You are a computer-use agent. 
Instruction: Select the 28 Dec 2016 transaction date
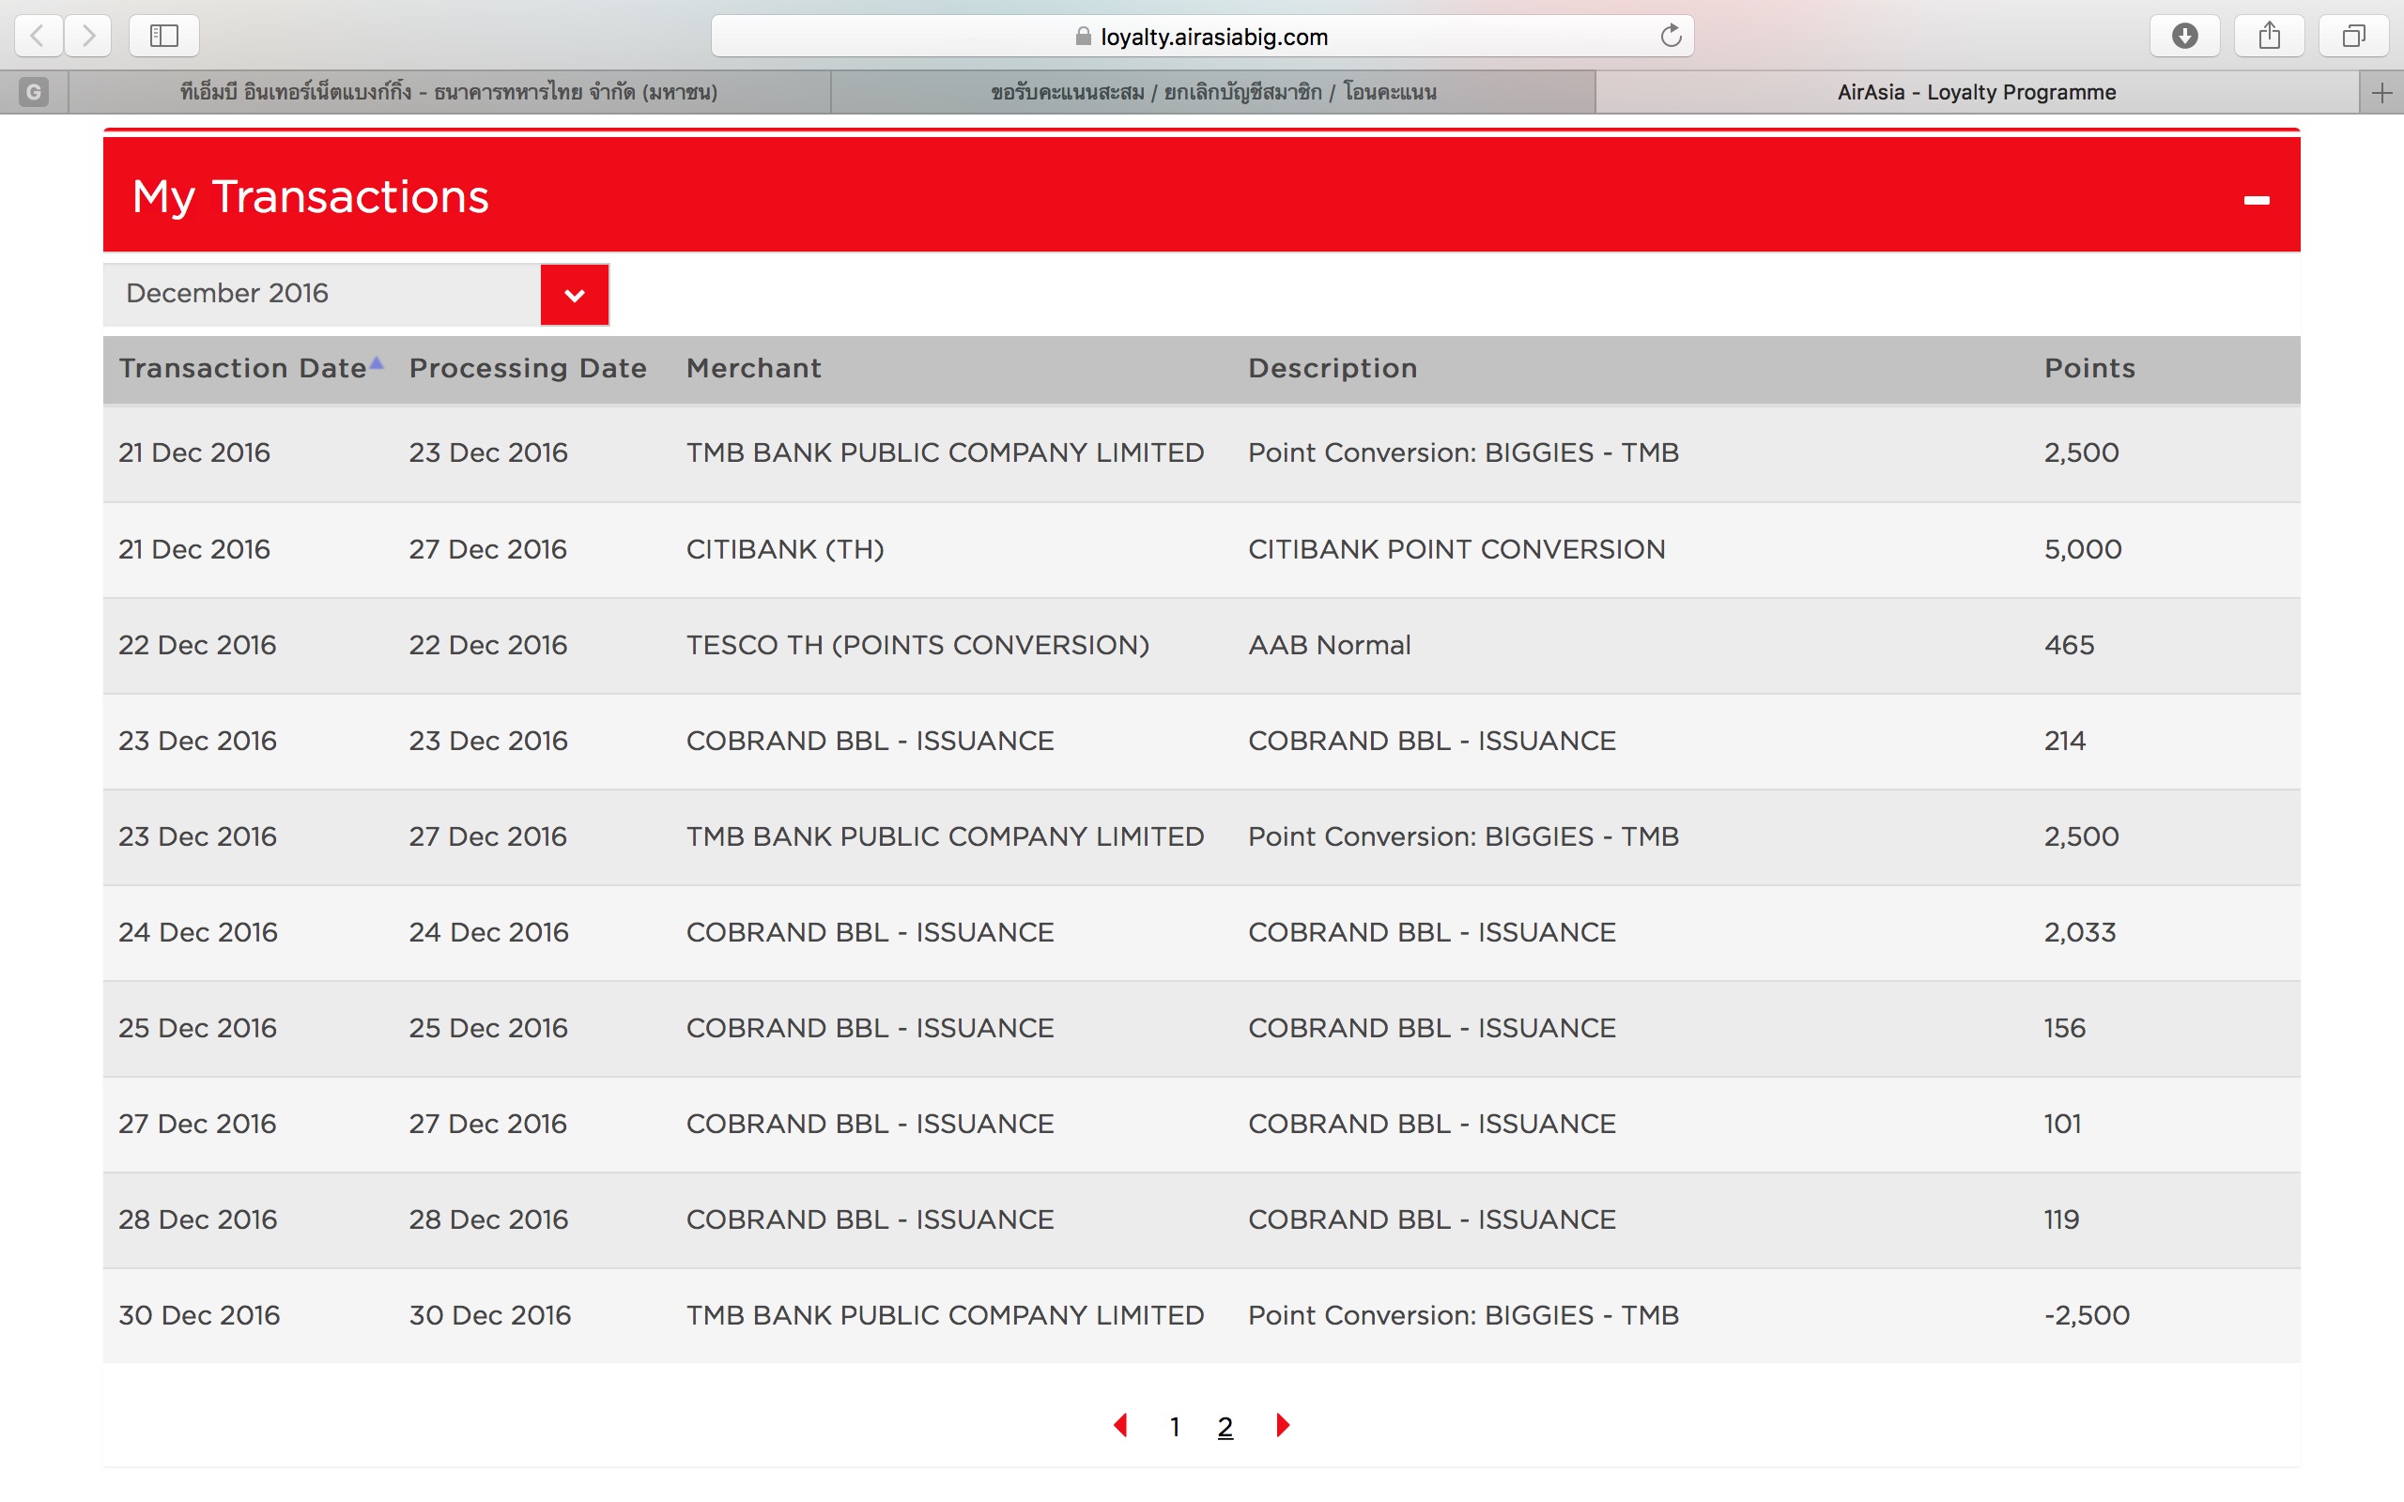196,1218
